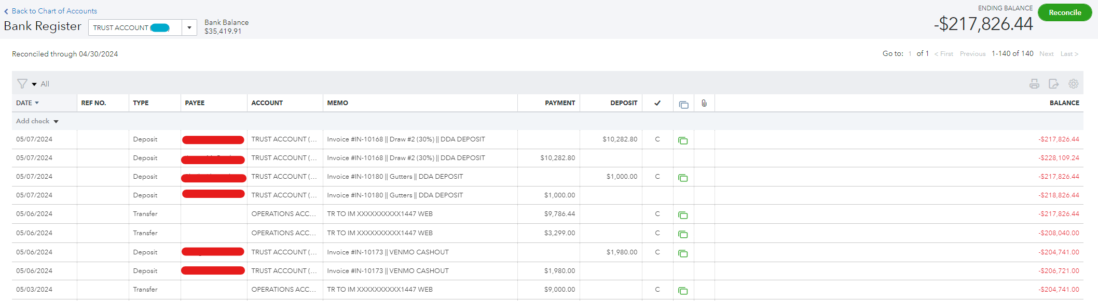Open matched transaction icon for $3,299.00 transfer

(x=683, y=234)
